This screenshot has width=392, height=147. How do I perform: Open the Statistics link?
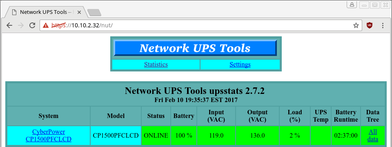tap(156, 65)
